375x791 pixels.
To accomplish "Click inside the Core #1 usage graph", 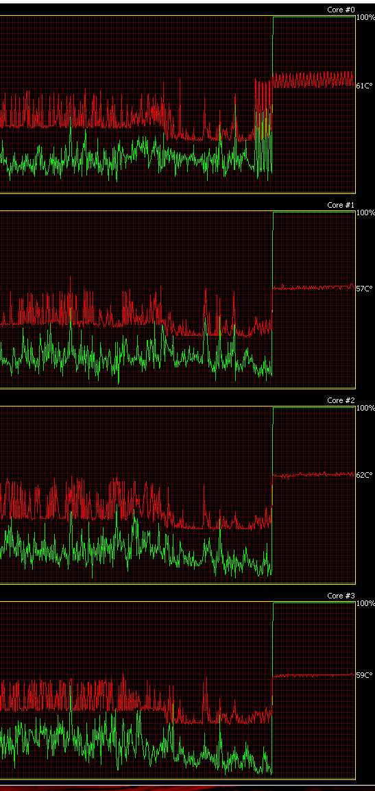I will point(178,300).
